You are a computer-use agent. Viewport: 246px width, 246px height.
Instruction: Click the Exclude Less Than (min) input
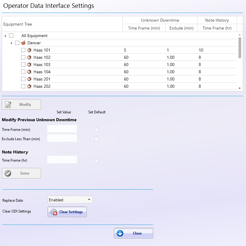click(x=62, y=138)
